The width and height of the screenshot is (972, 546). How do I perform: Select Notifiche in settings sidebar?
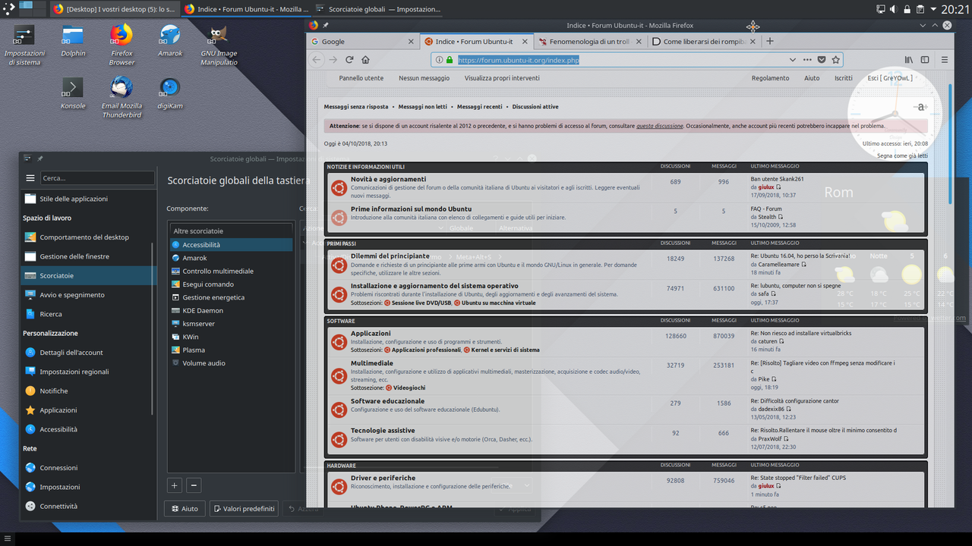(x=85, y=391)
